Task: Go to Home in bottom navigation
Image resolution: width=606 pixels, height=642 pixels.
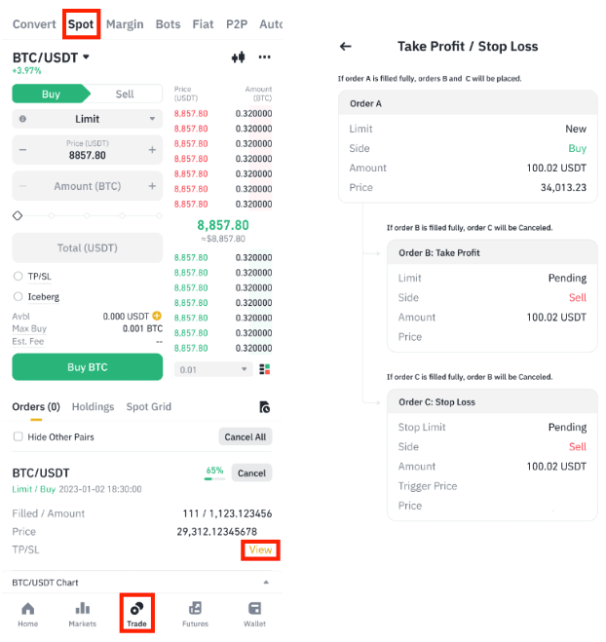Action: (x=27, y=614)
